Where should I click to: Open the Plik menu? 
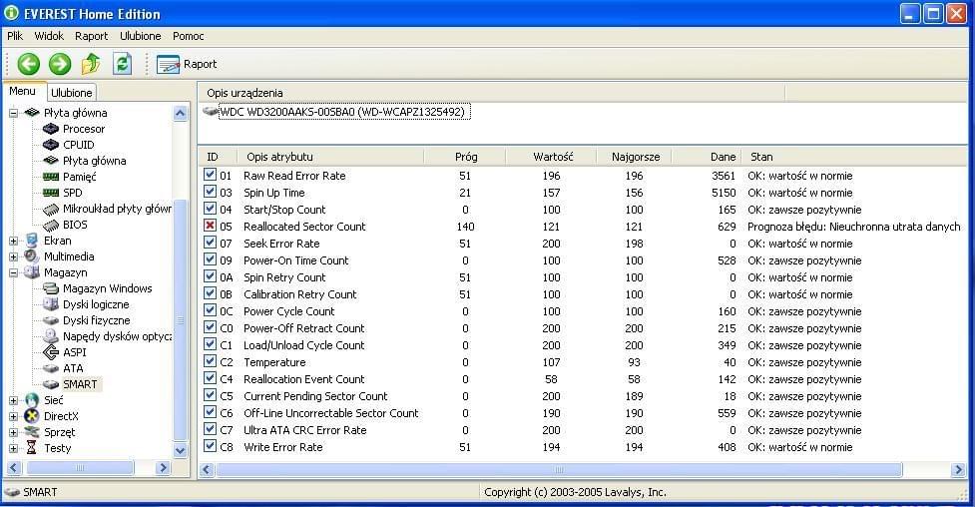(x=15, y=36)
